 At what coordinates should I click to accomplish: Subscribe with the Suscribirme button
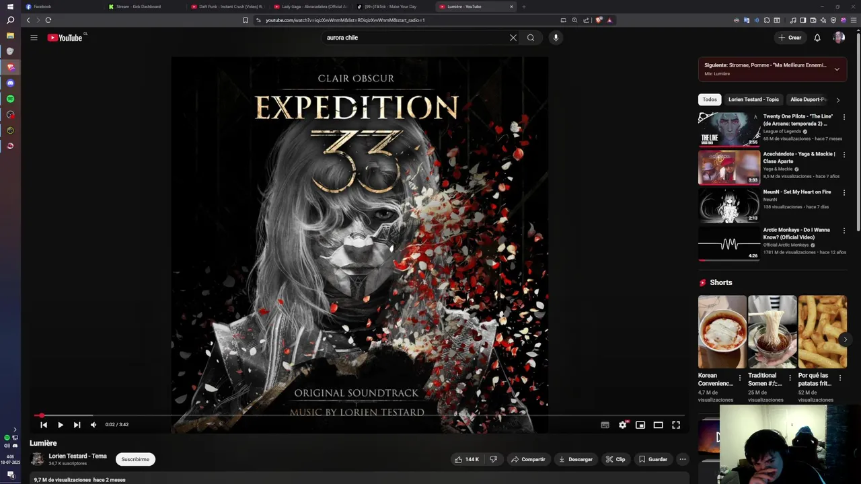coord(135,459)
